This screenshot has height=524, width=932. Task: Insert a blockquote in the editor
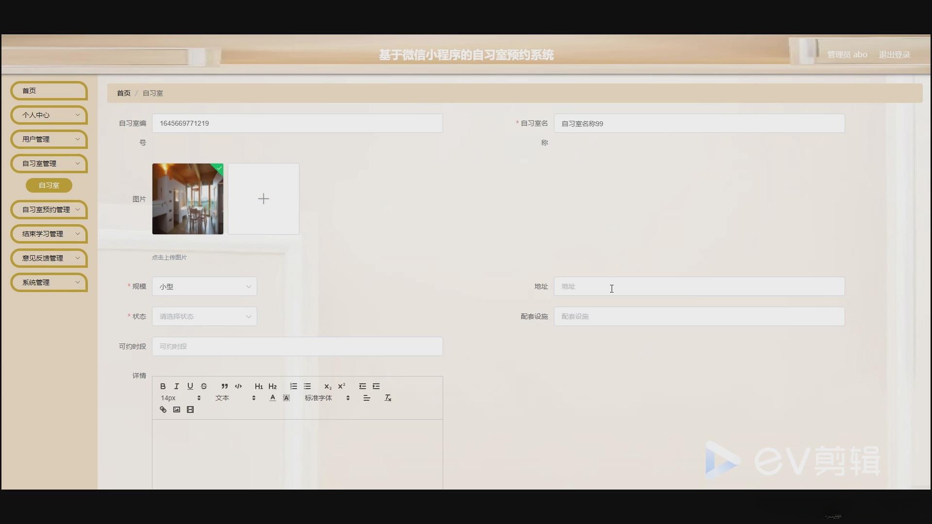pyautogui.click(x=224, y=386)
